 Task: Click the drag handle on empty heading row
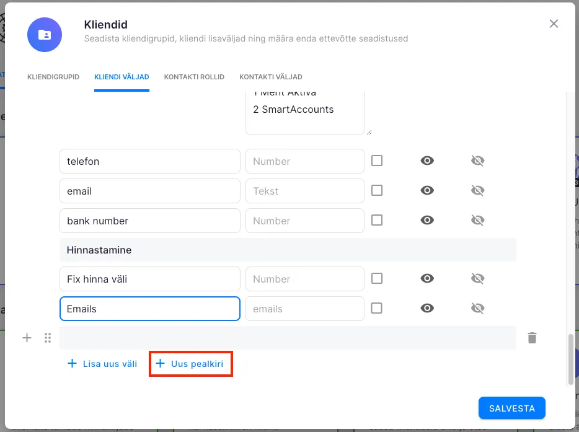(x=47, y=338)
